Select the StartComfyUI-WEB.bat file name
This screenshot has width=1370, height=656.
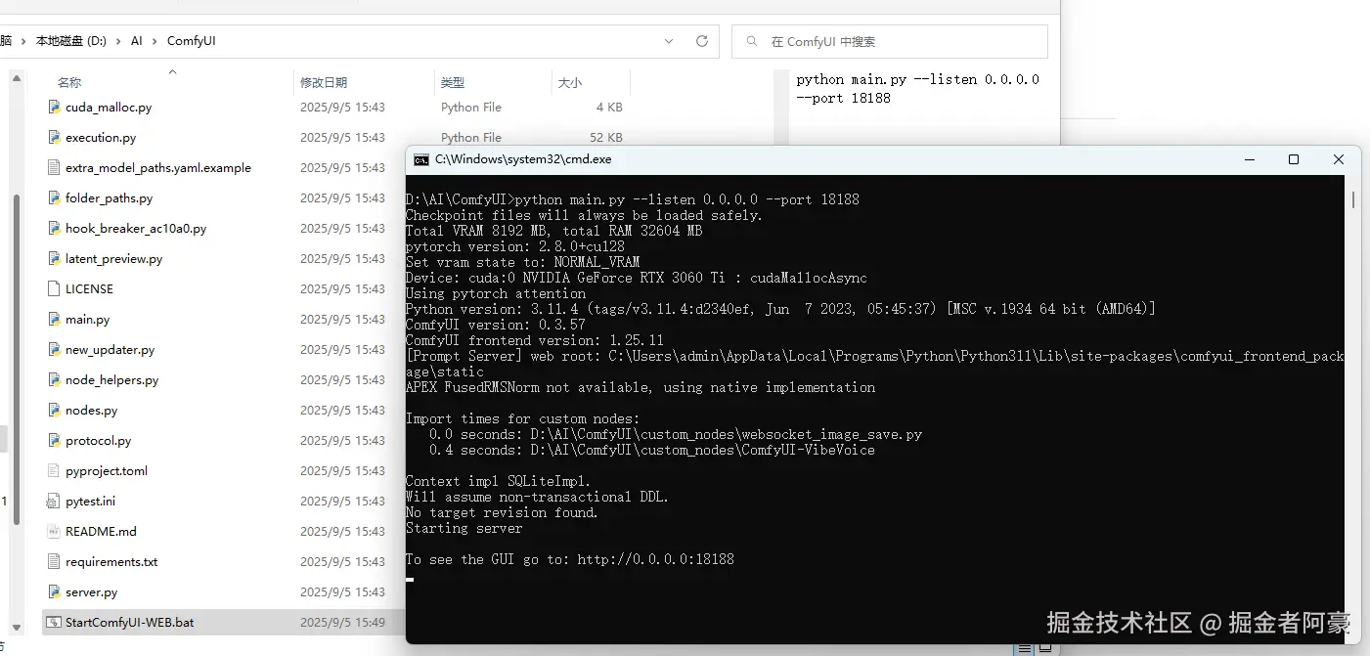pyautogui.click(x=129, y=622)
